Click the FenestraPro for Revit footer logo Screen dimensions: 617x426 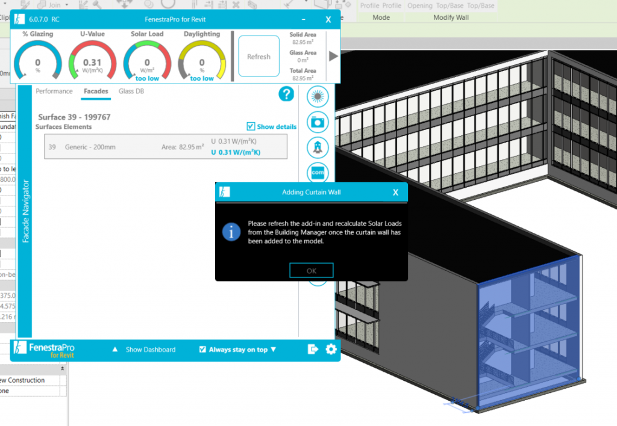tap(44, 350)
